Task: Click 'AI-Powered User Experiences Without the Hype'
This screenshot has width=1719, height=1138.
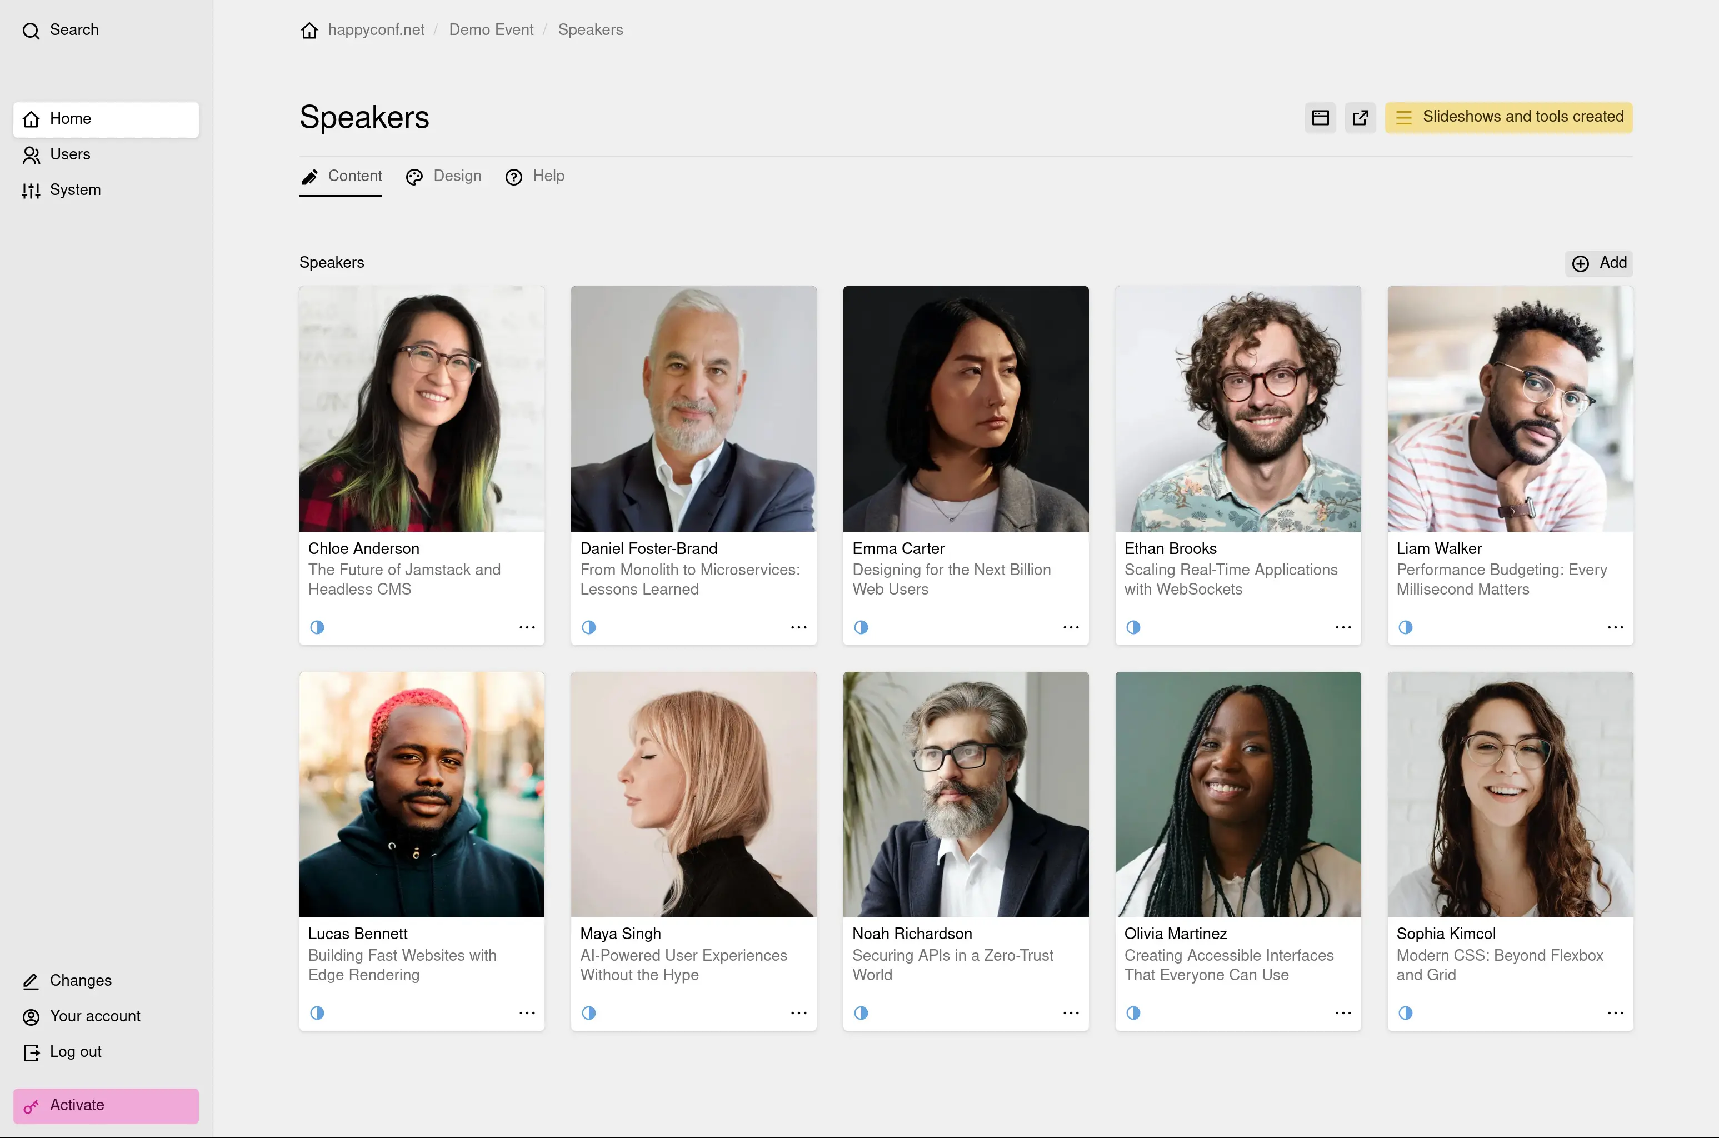Action: [683, 965]
